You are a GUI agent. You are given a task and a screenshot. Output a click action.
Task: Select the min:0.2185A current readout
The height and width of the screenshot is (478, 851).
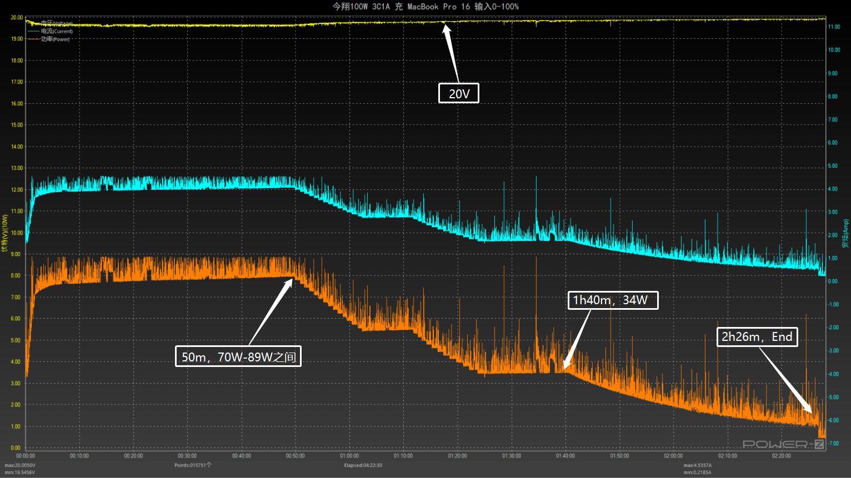pyautogui.click(x=697, y=472)
